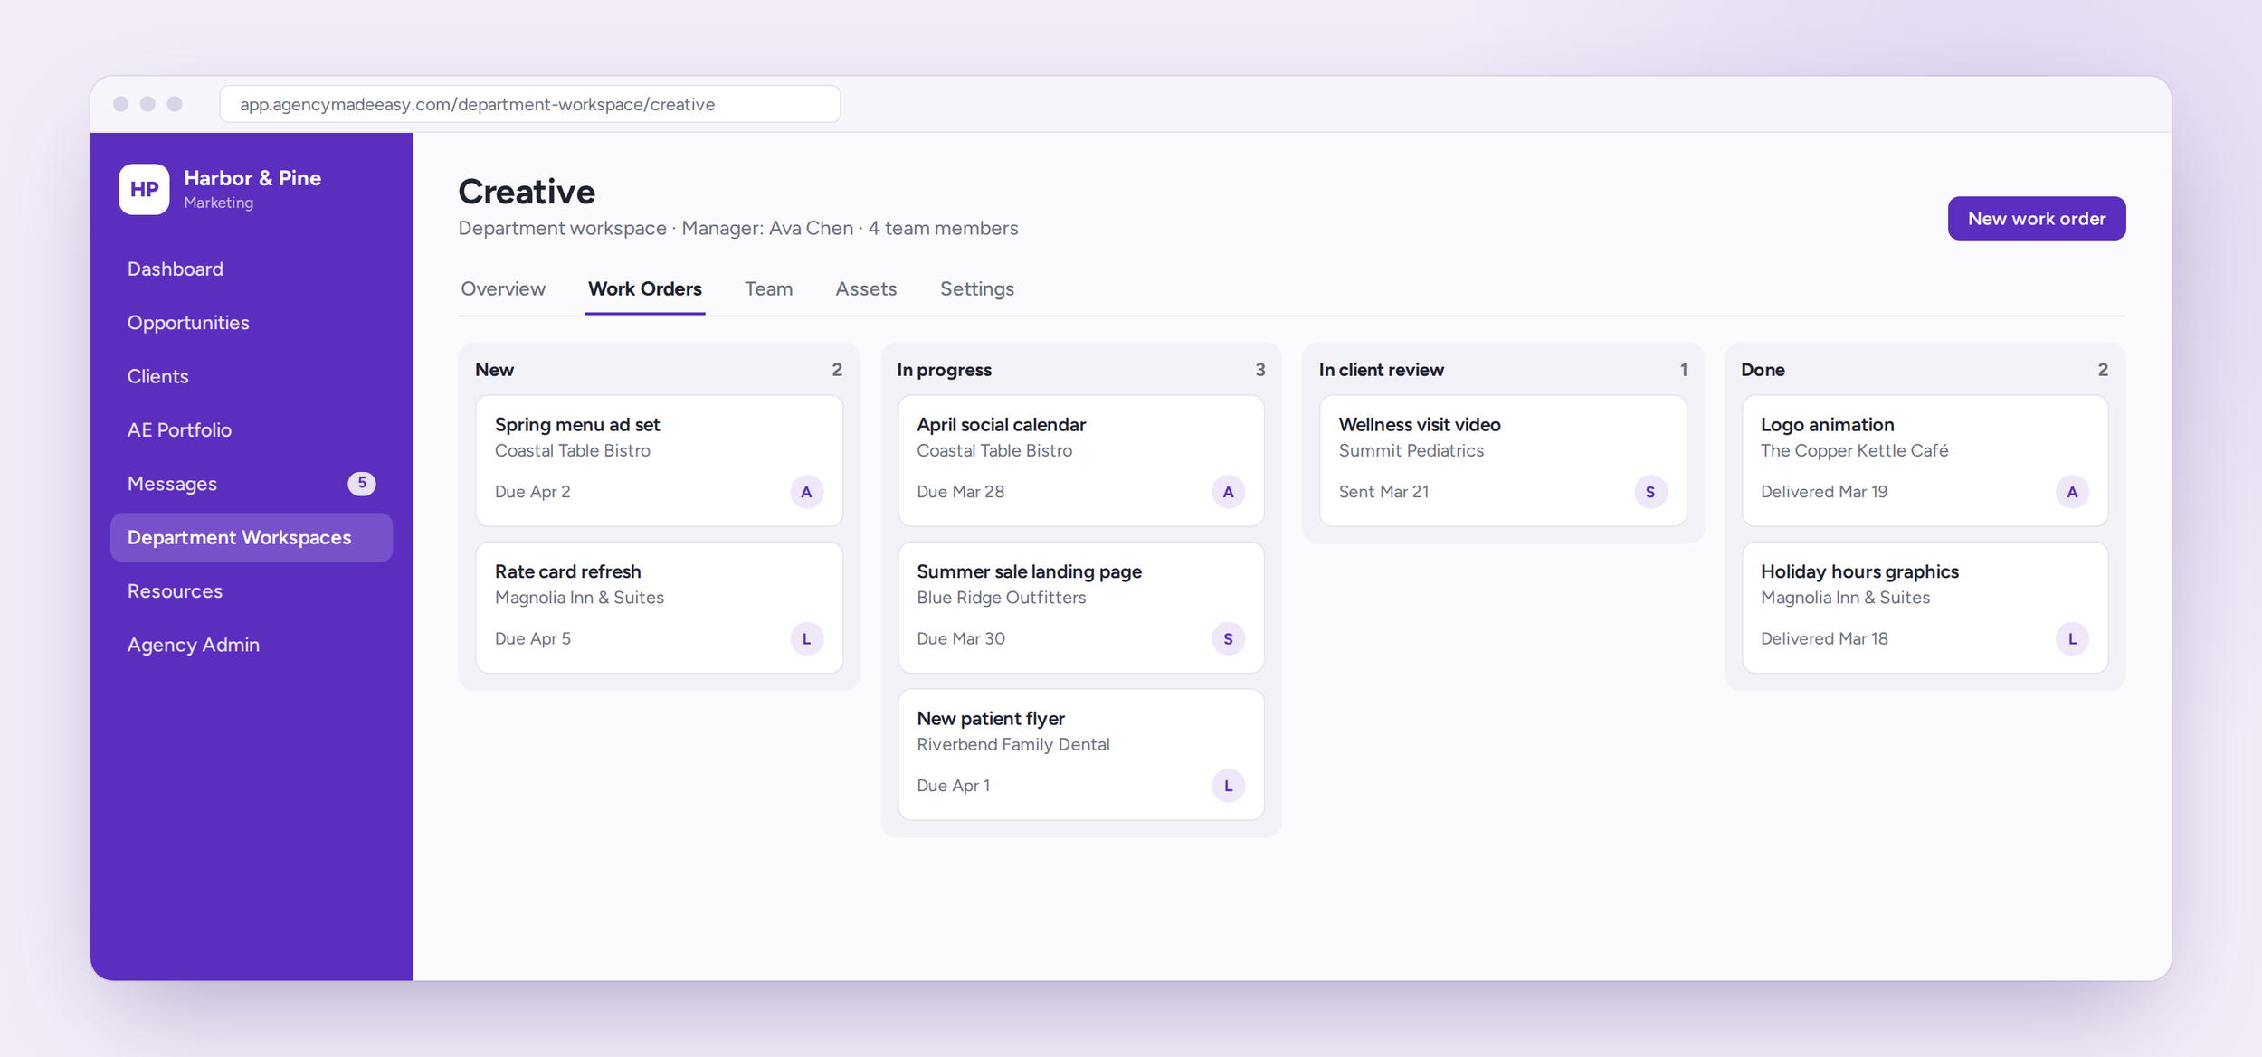Click the In client review count 1
Image resolution: width=2262 pixels, height=1057 pixels.
(1683, 370)
